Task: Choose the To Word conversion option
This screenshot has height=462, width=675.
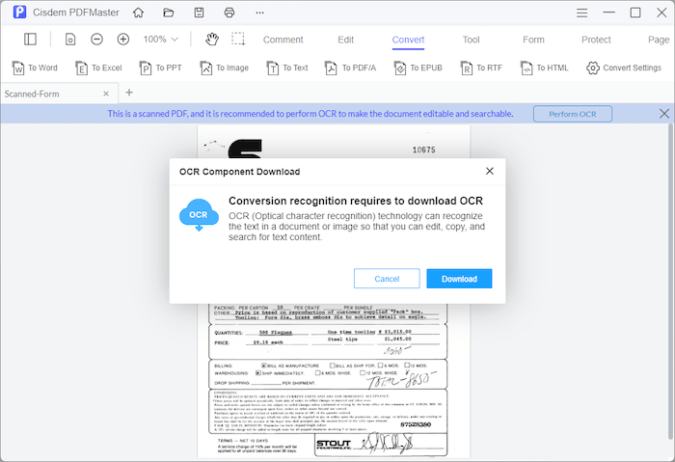Action: click(x=35, y=68)
